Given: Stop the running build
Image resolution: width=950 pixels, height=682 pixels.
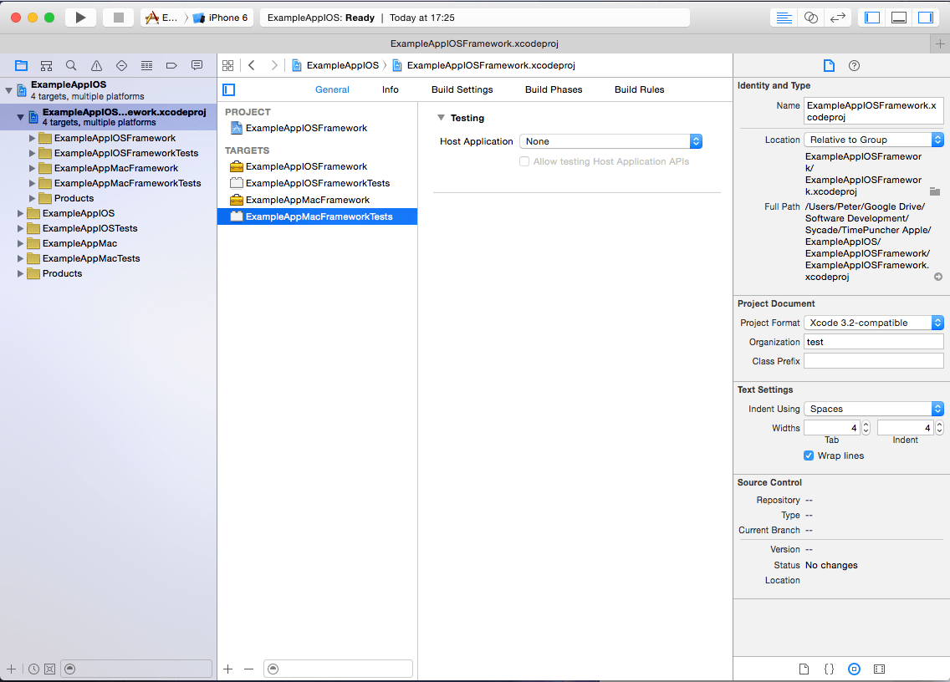Looking at the screenshot, I should point(119,18).
